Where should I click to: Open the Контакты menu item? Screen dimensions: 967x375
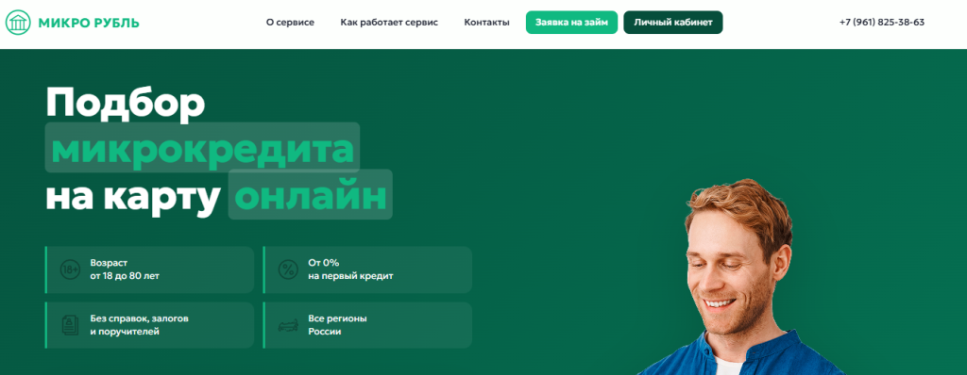click(486, 23)
